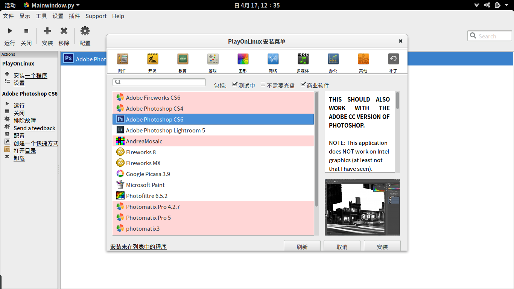Focus the install dialog search field
514x289 pixels.
pyautogui.click(x=159, y=82)
